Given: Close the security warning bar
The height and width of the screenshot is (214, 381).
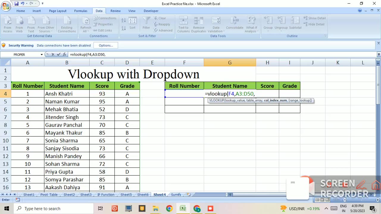Looking at the screenshot, I should [x=378, y=43].
